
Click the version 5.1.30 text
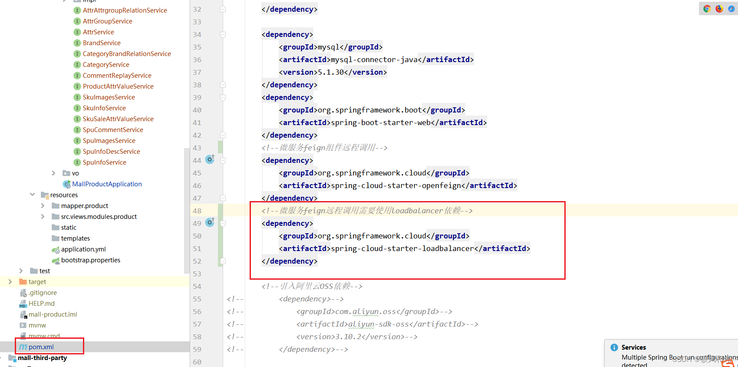pyautogui.click(x=331, y=72)
